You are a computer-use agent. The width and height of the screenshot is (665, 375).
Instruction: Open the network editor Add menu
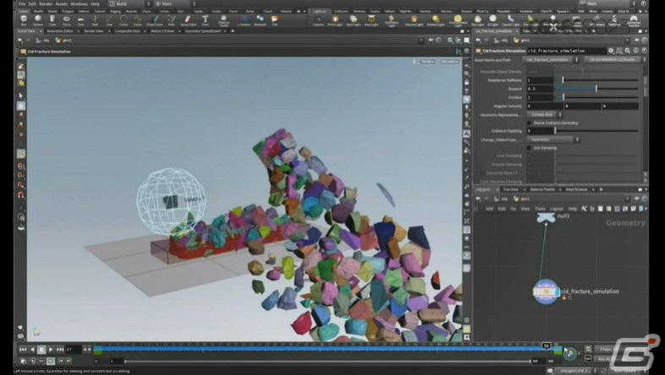489,209
